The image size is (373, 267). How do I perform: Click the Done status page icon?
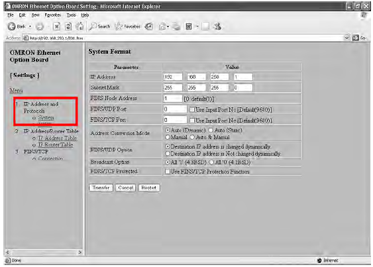[x=8, y=260]
